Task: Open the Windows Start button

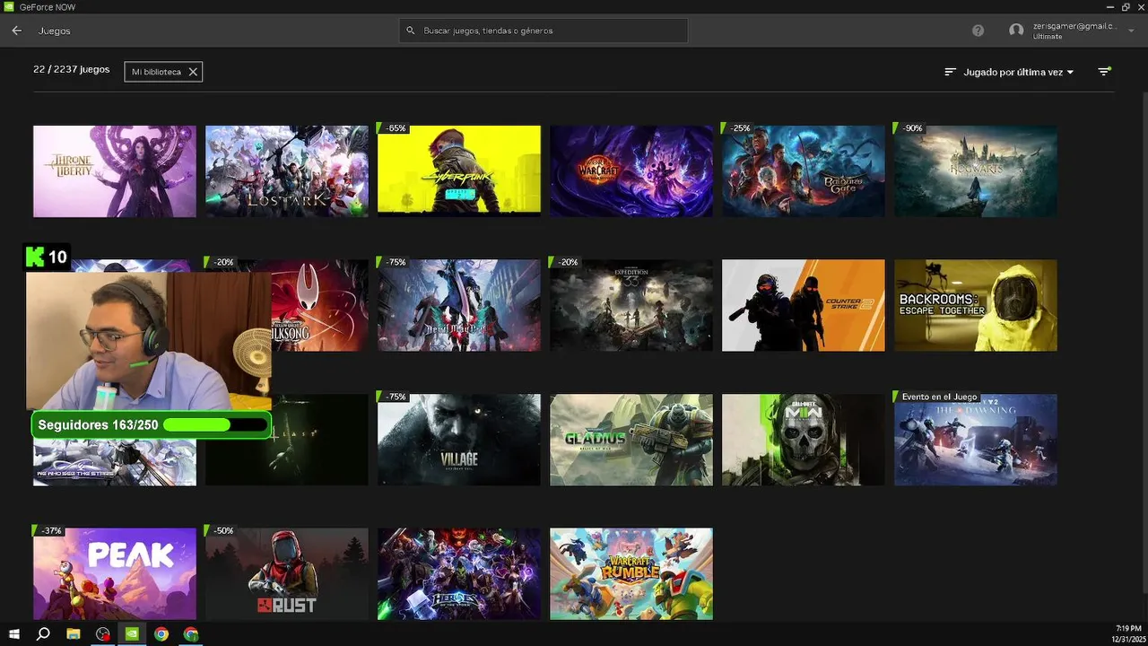Action: 14,634
